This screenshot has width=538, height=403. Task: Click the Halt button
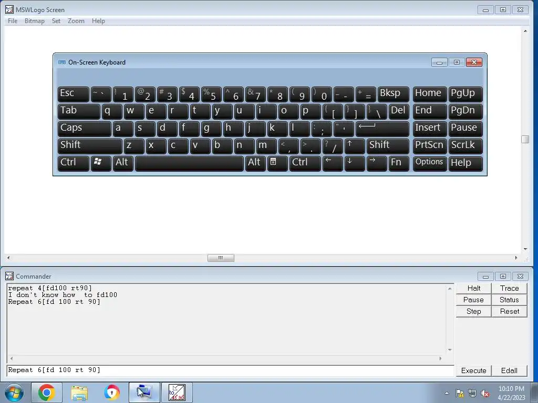pos(473,288)
